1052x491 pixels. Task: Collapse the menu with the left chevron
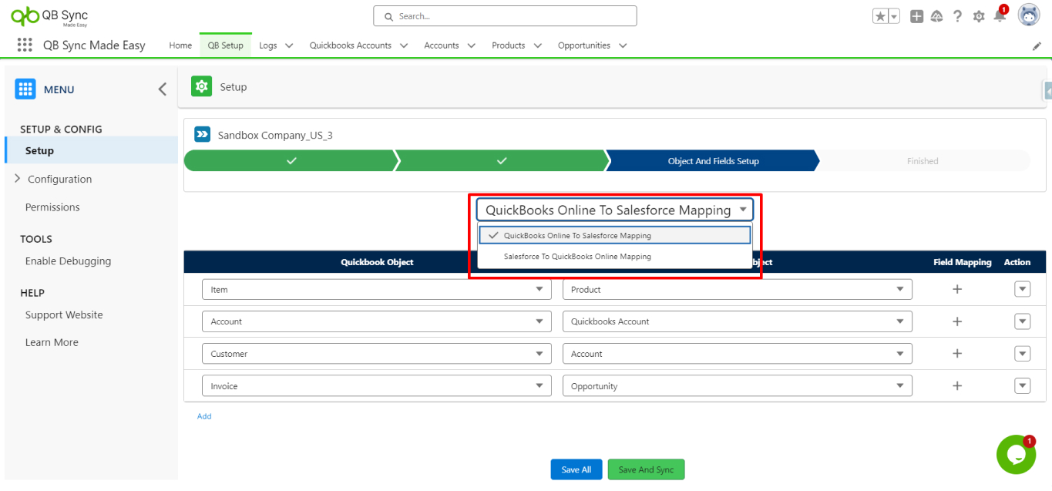162,89
